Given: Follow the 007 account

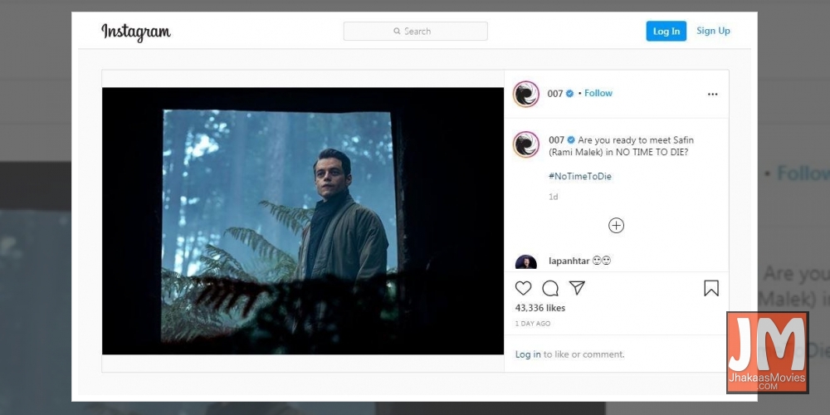Looking at the screenshot, I should (x=598, y=93).
